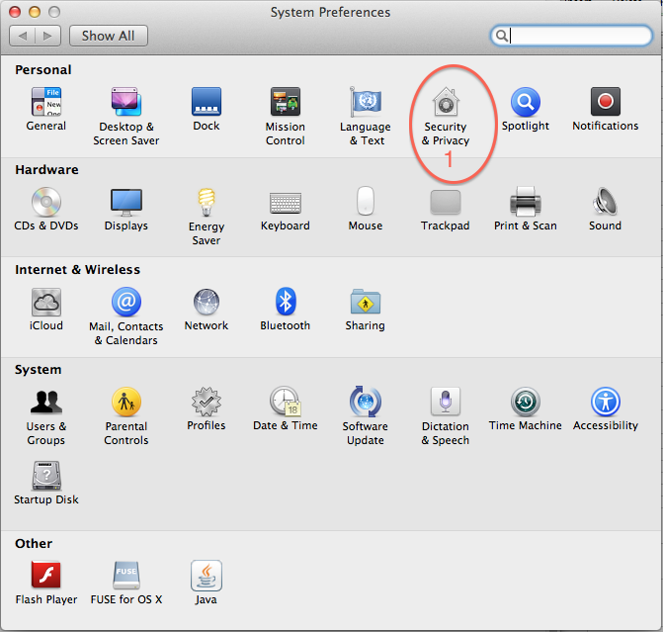Open Java preferences icon

click(207, 576)
